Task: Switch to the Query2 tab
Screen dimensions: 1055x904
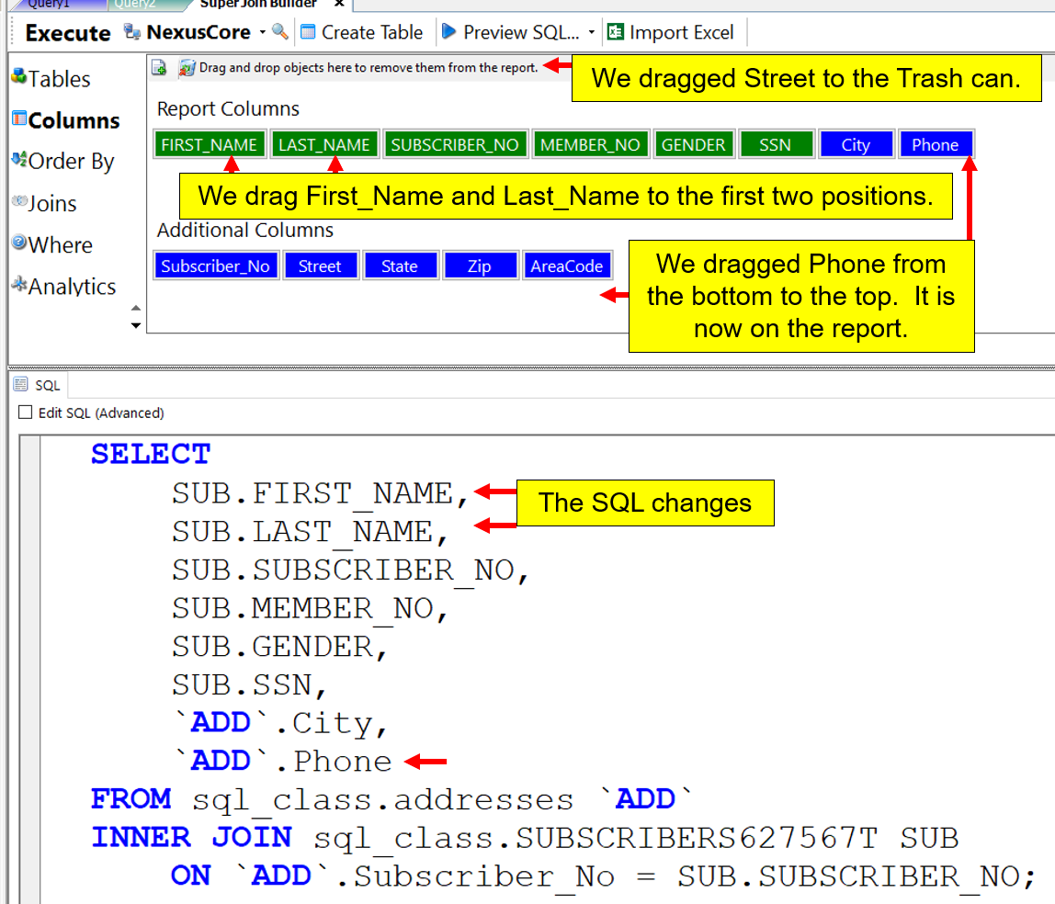Action: click(135, 4)
